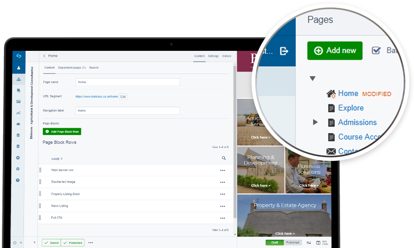Click the Silverstripe logo in sidebar
Viewport: 414px width, 248px height.
coord(19,56)
